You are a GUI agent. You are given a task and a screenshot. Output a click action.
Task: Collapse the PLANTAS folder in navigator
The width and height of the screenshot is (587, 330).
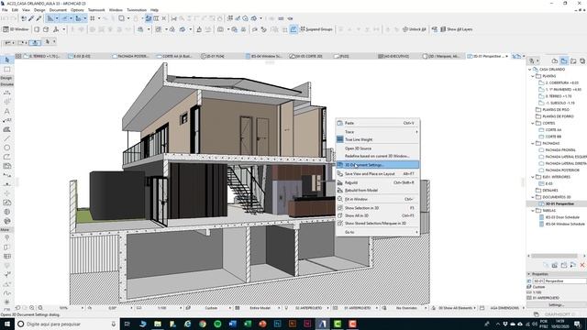click(533, 76)
